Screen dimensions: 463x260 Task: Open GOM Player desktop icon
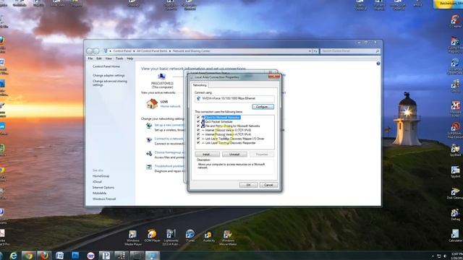click(x=152, y=237)
